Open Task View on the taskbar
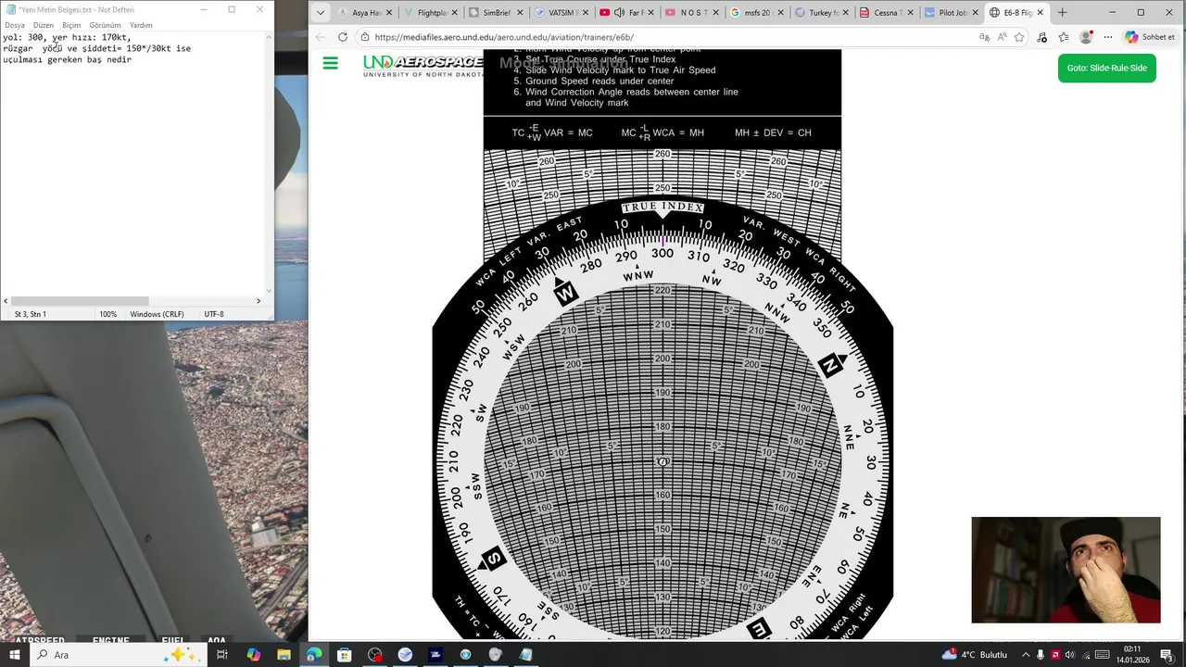 [222, 655]
